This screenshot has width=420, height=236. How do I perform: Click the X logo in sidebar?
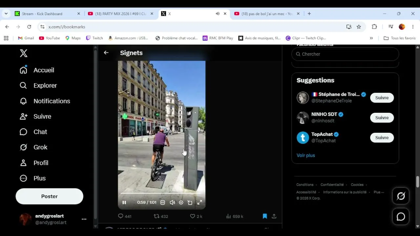coord(24,53)
